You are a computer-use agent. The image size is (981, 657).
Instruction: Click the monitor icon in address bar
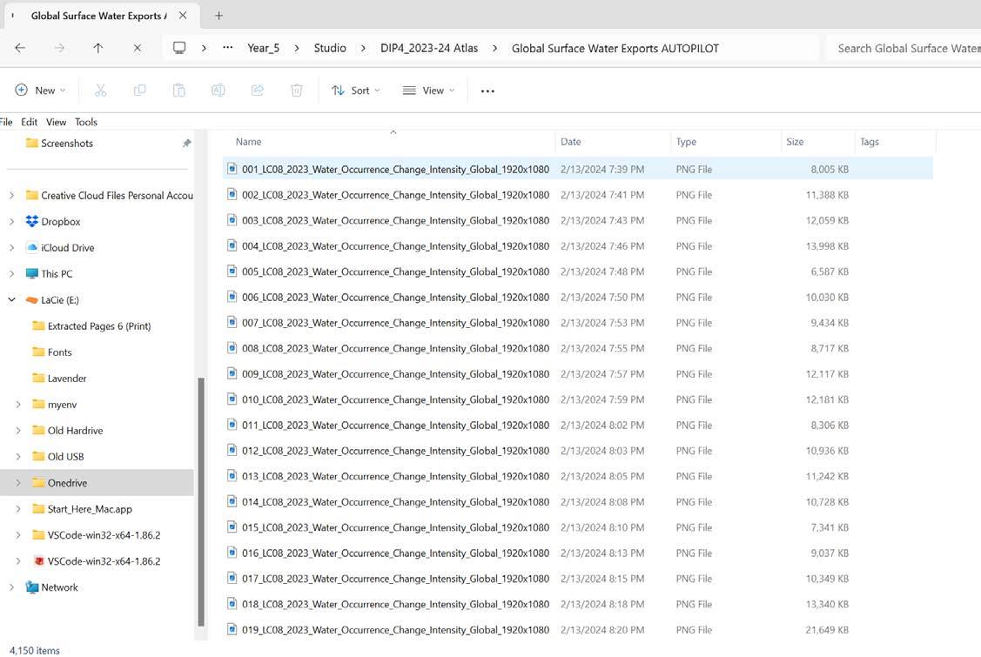179,48
